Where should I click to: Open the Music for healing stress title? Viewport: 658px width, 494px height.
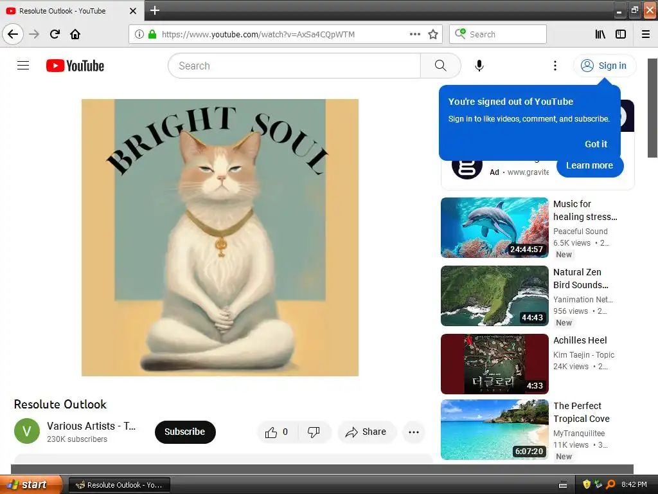point(585,210)
